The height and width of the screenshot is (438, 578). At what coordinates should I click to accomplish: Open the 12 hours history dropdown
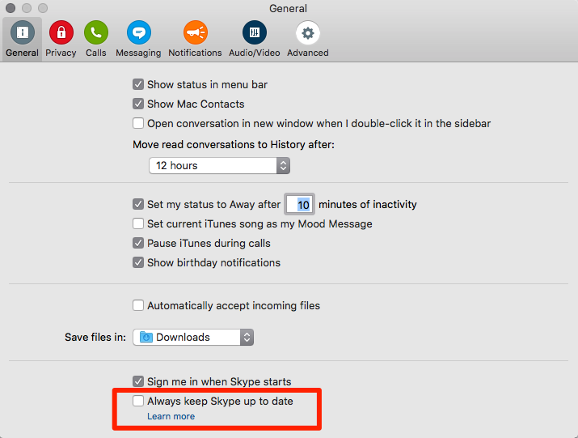(219, 165)
